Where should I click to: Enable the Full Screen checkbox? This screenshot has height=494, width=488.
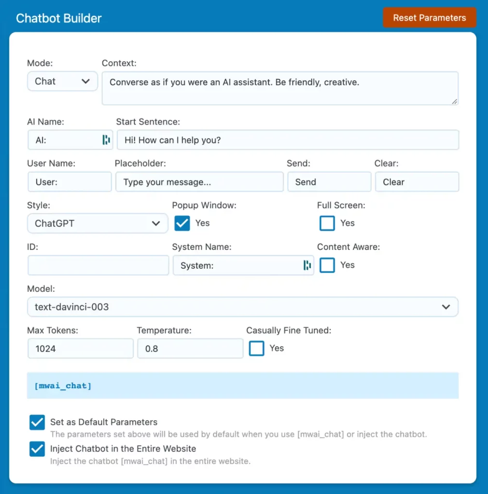point(327,223)
